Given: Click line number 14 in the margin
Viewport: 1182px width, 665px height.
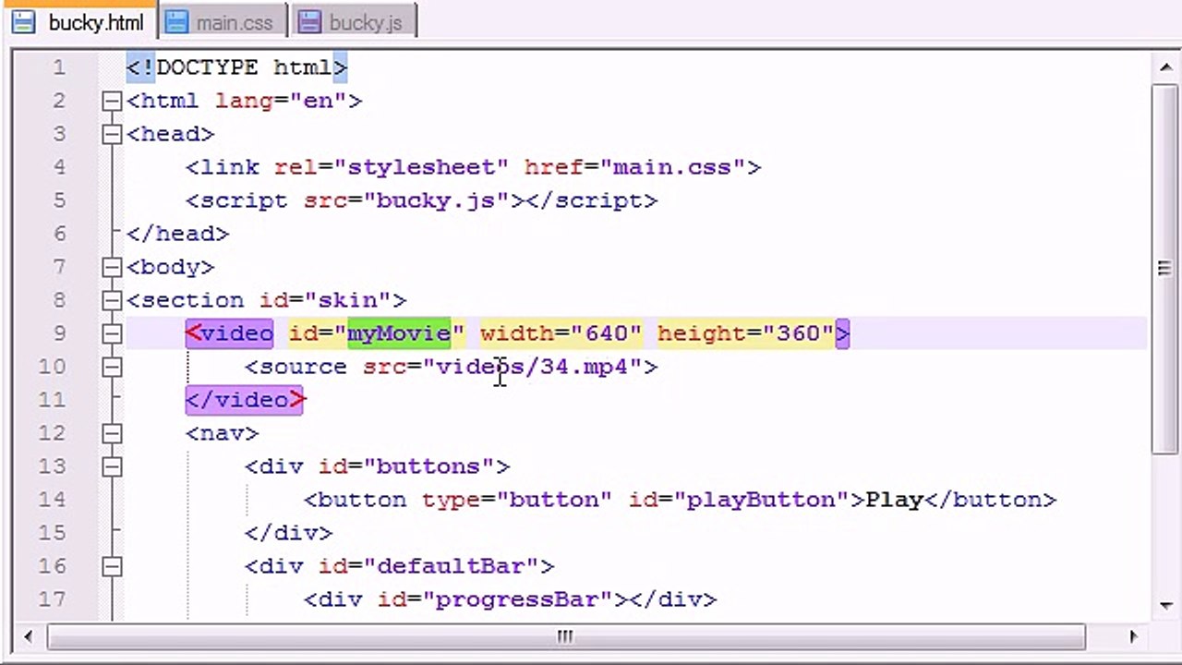Looking at the screenshot, I should click(x=53, y=500).
